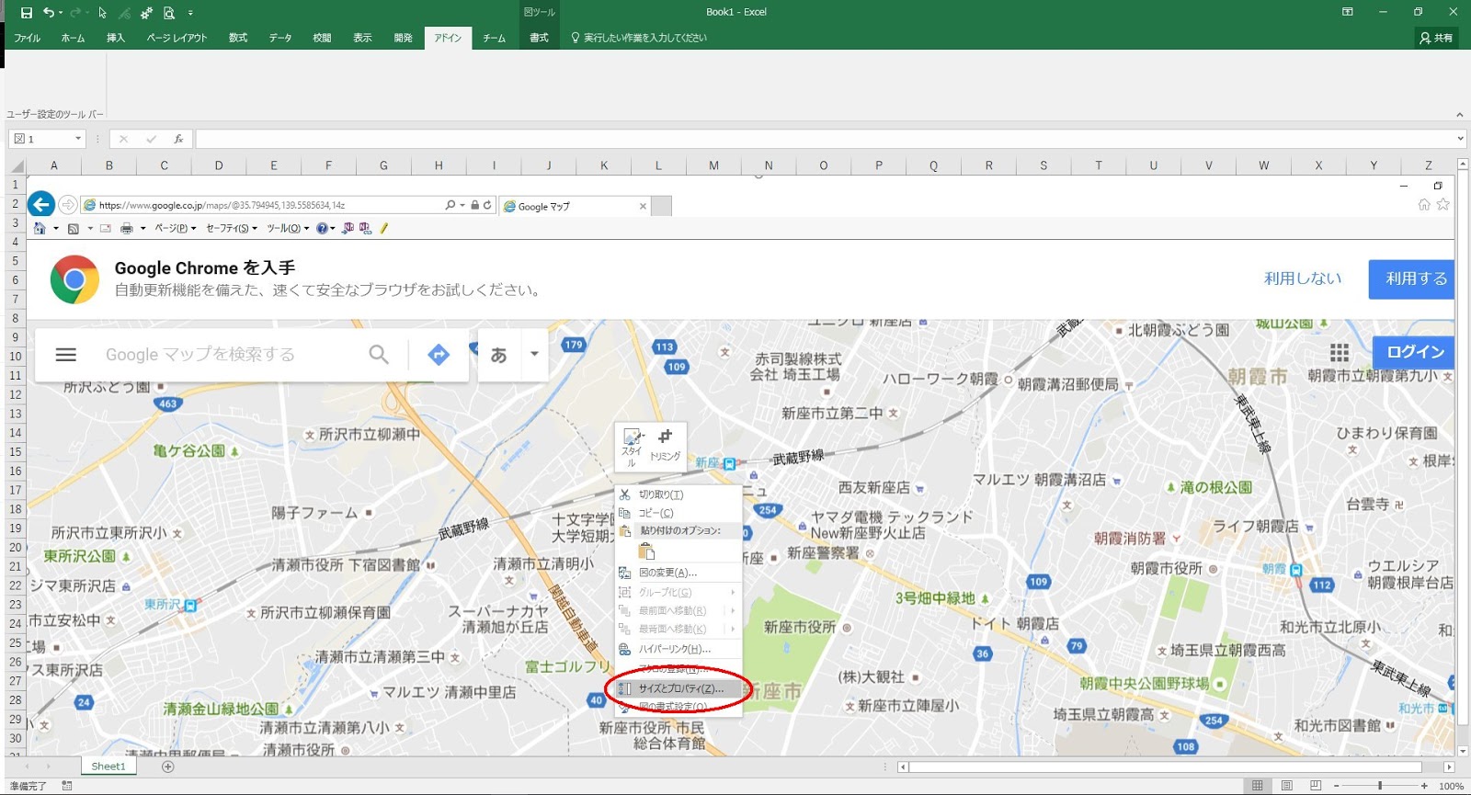Switch to the 挿入 ribbon tab
Viewport: 1471px width, 795px height.
115,38
